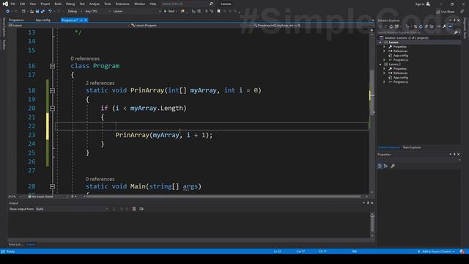Click the bookmark icon in toolbar
This screenshot has height=264, width=469.
(218, 12)
